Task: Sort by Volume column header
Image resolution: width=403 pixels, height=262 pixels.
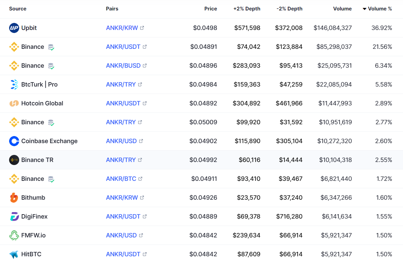Action: tap(342, 9)
